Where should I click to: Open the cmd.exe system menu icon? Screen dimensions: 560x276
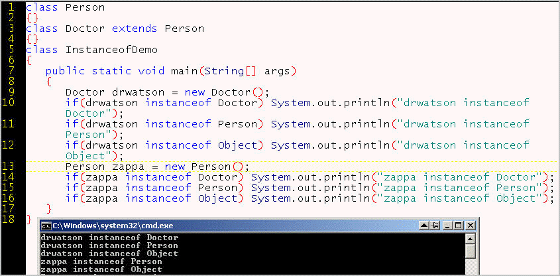[46, 226]
